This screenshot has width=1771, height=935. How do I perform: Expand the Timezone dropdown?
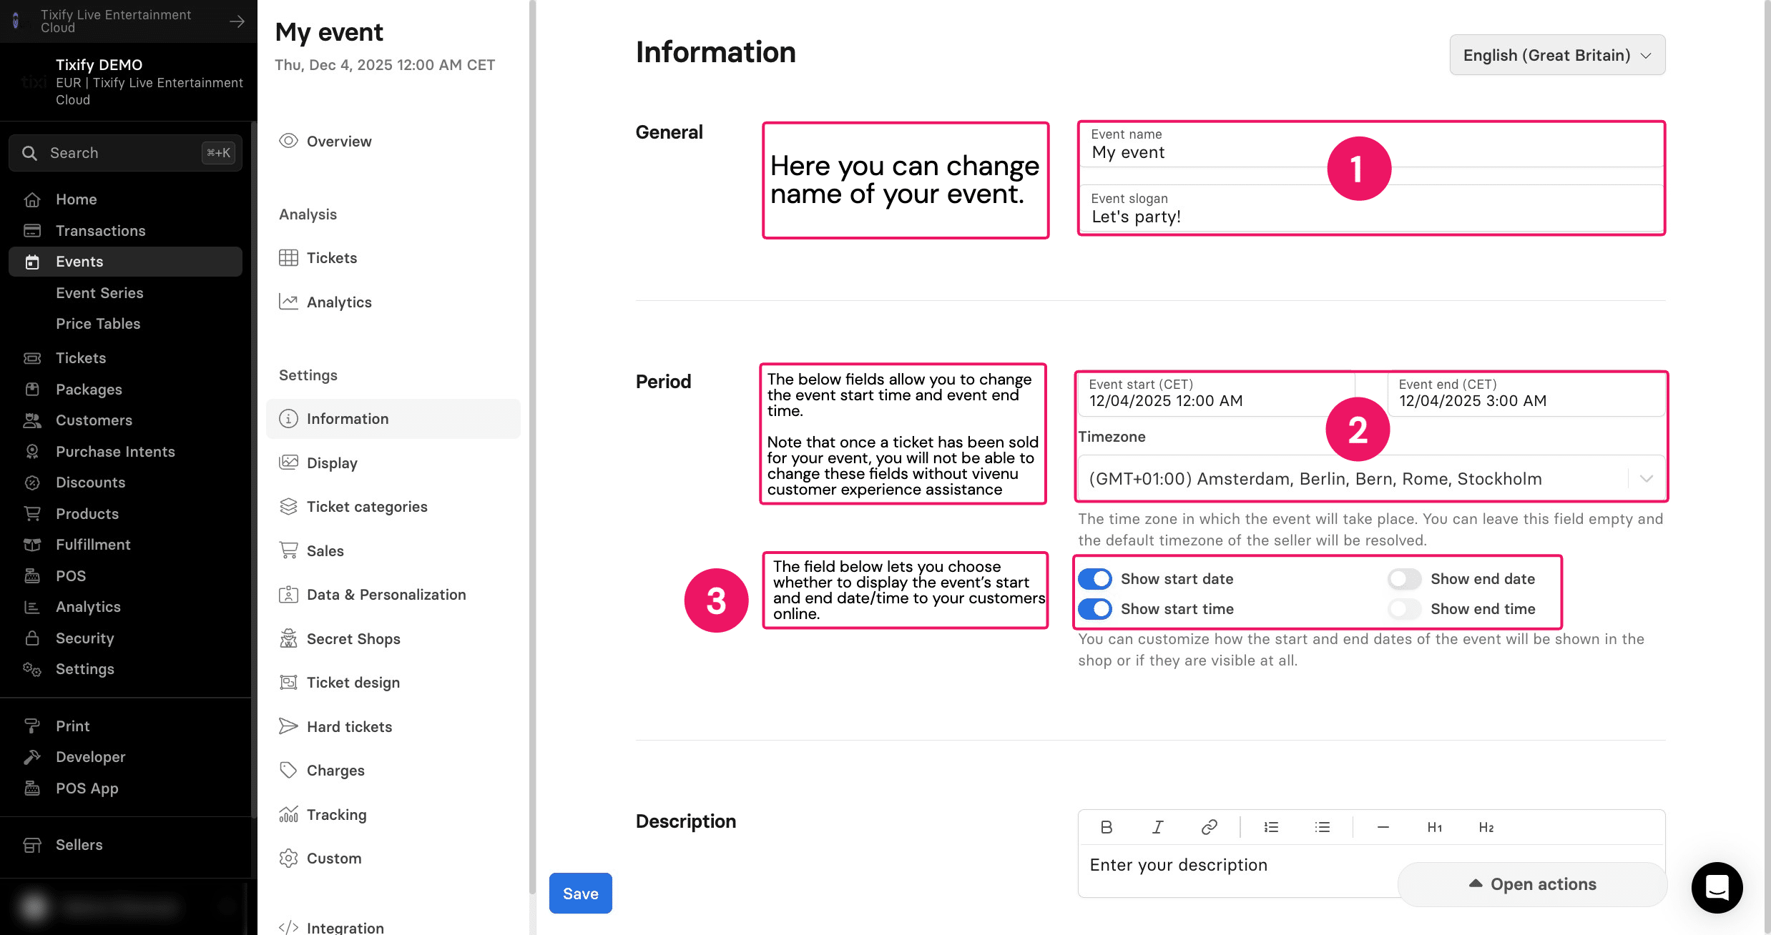(1372, 478)
